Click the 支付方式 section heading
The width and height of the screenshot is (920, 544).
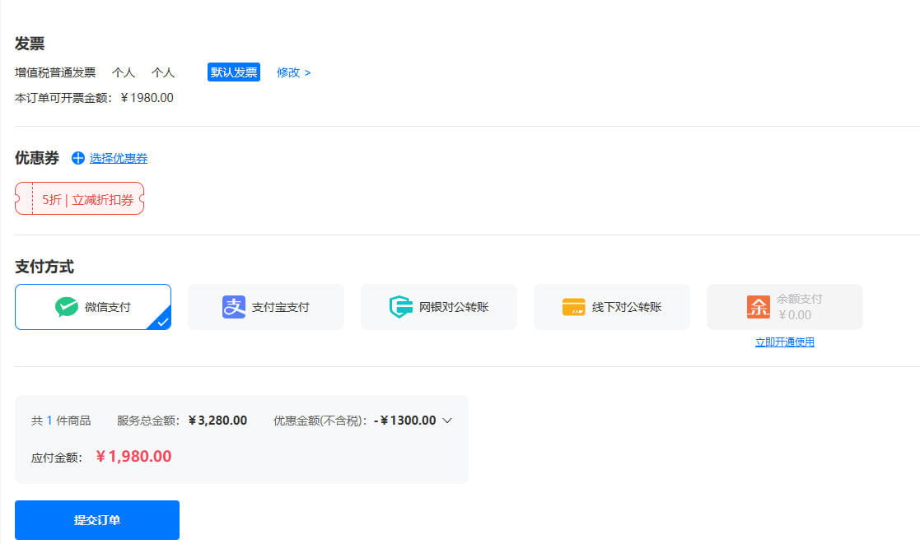click(44, 267)
